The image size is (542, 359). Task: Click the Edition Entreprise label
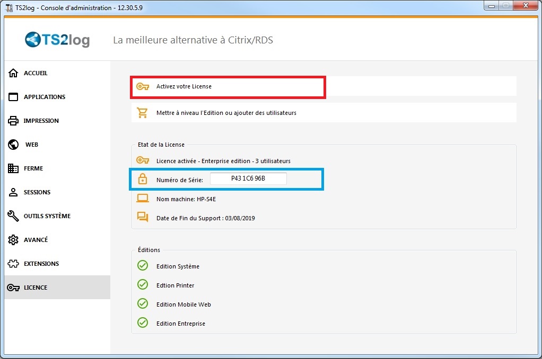point(181,324)
